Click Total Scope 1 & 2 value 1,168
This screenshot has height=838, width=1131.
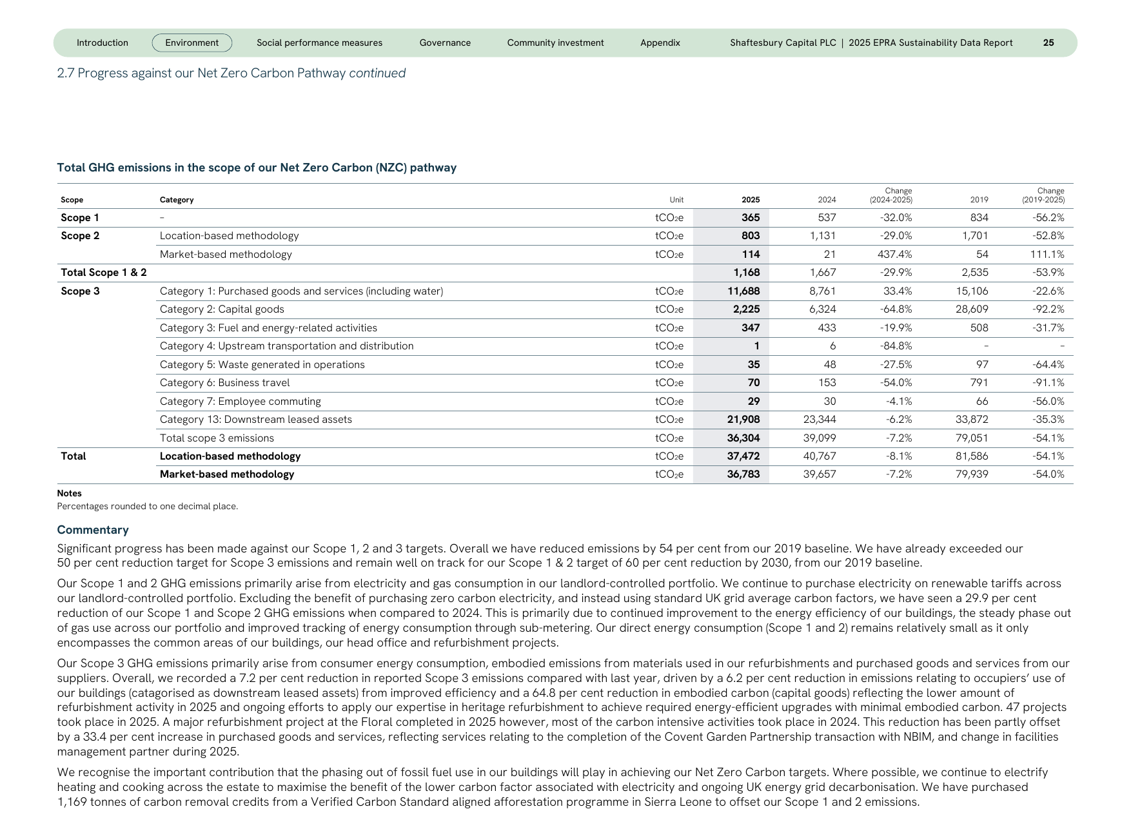click(747, 273)
